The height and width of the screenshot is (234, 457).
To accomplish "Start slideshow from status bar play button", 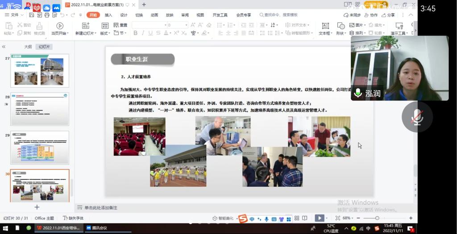I will [x=319, y=218].
